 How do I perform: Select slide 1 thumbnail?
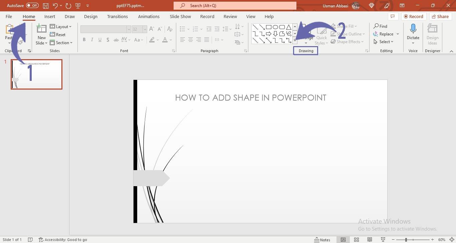pyautogui.click(x=36, y=74)
